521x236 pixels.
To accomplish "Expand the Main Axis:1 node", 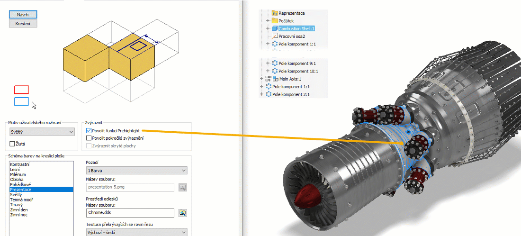I will tap(262, 79).
